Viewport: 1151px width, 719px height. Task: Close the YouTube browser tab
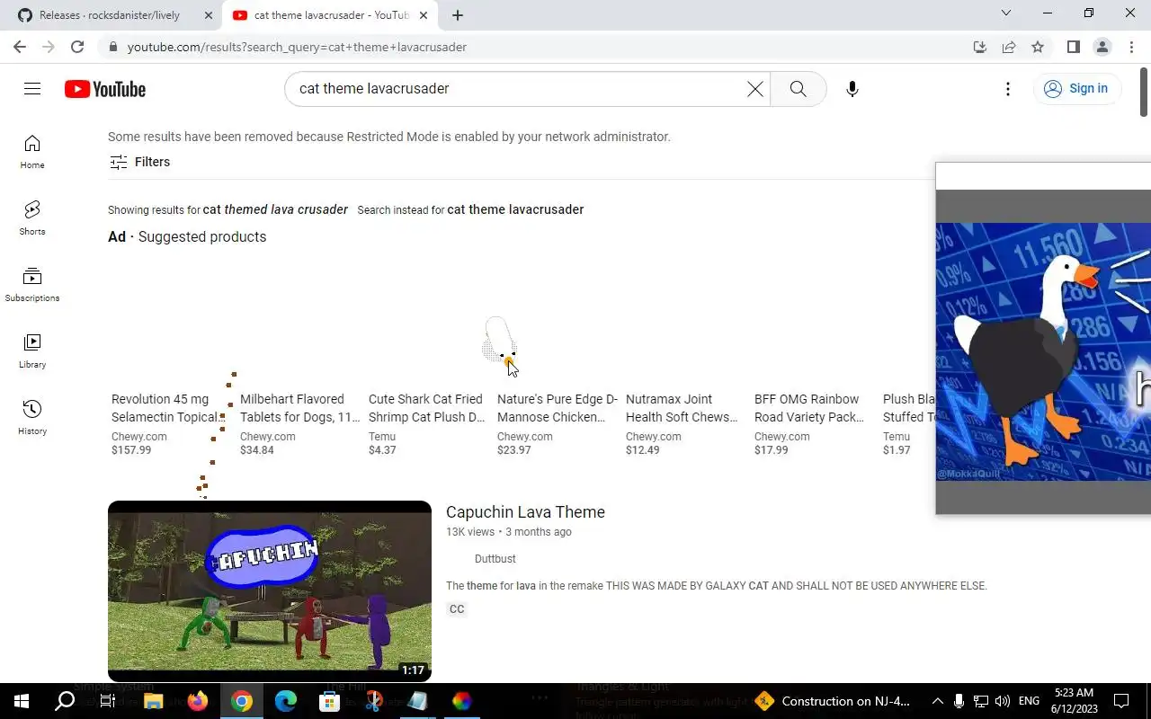423,15
